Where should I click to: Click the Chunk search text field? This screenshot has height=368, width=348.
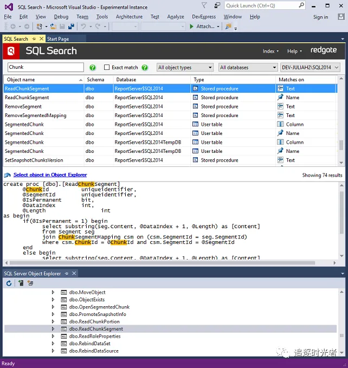point(46,68)
